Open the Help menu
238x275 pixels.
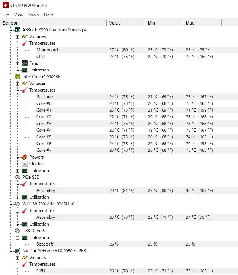click(48, 15)
